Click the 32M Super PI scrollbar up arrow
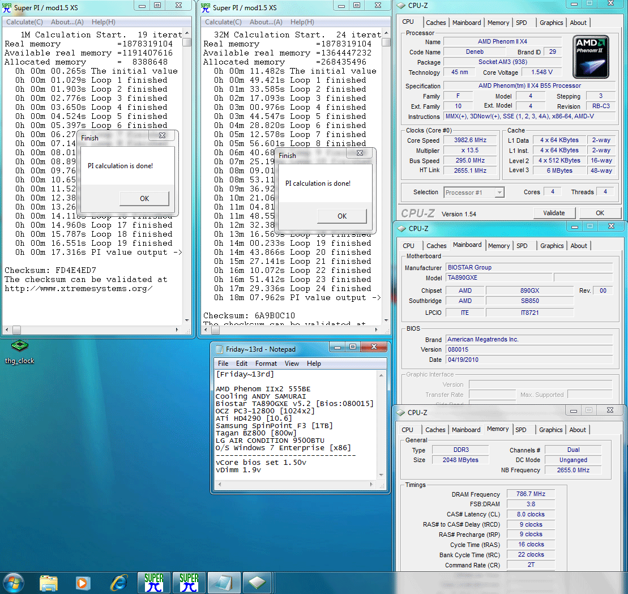 [x=386, y=33]
